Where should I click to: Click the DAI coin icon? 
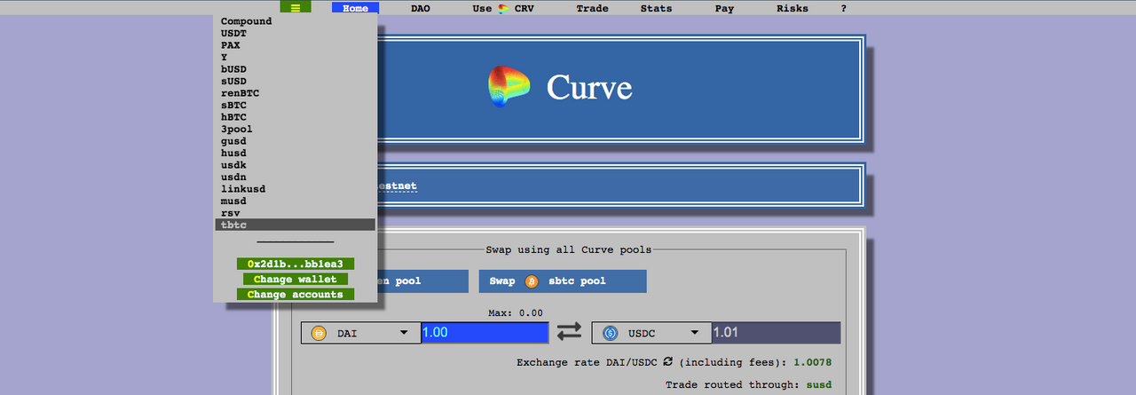pos(319,333)
